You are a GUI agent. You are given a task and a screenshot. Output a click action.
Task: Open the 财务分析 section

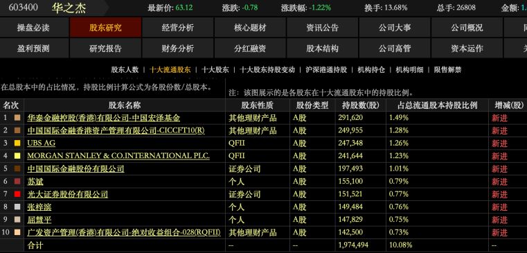(178, 49)
